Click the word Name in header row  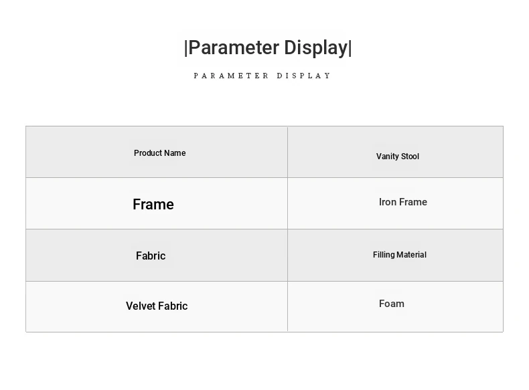[175, 153]
